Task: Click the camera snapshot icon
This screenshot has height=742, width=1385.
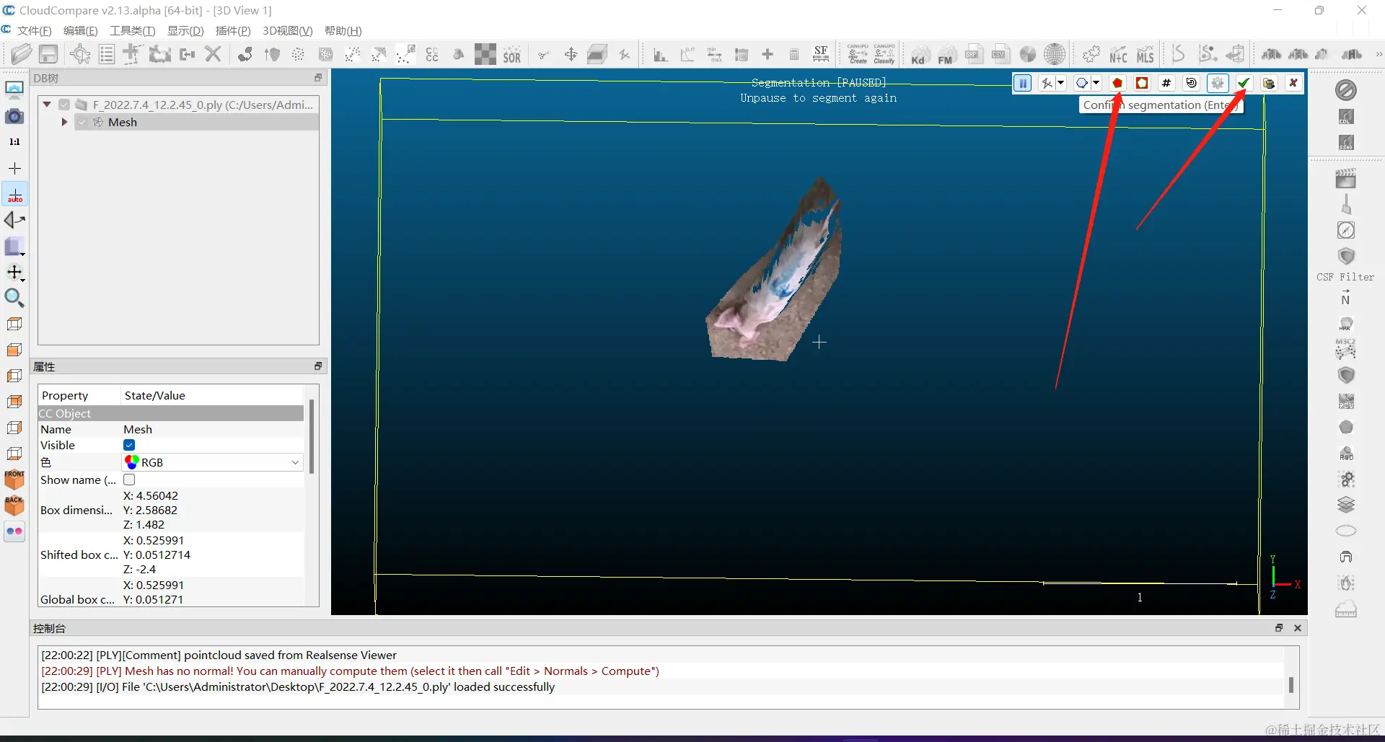Action: point(14,116)
